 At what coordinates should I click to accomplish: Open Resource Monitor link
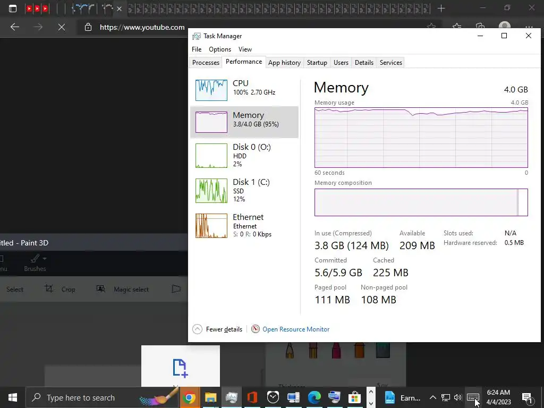tap(295, 329)
